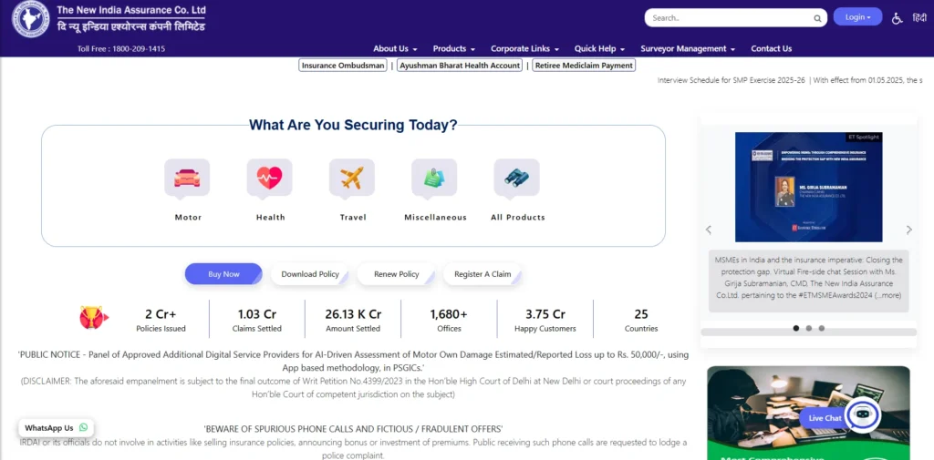Click the Interview Schedule for SMP Exercise ticker
The image size is (934, 460).
(732, 80)
